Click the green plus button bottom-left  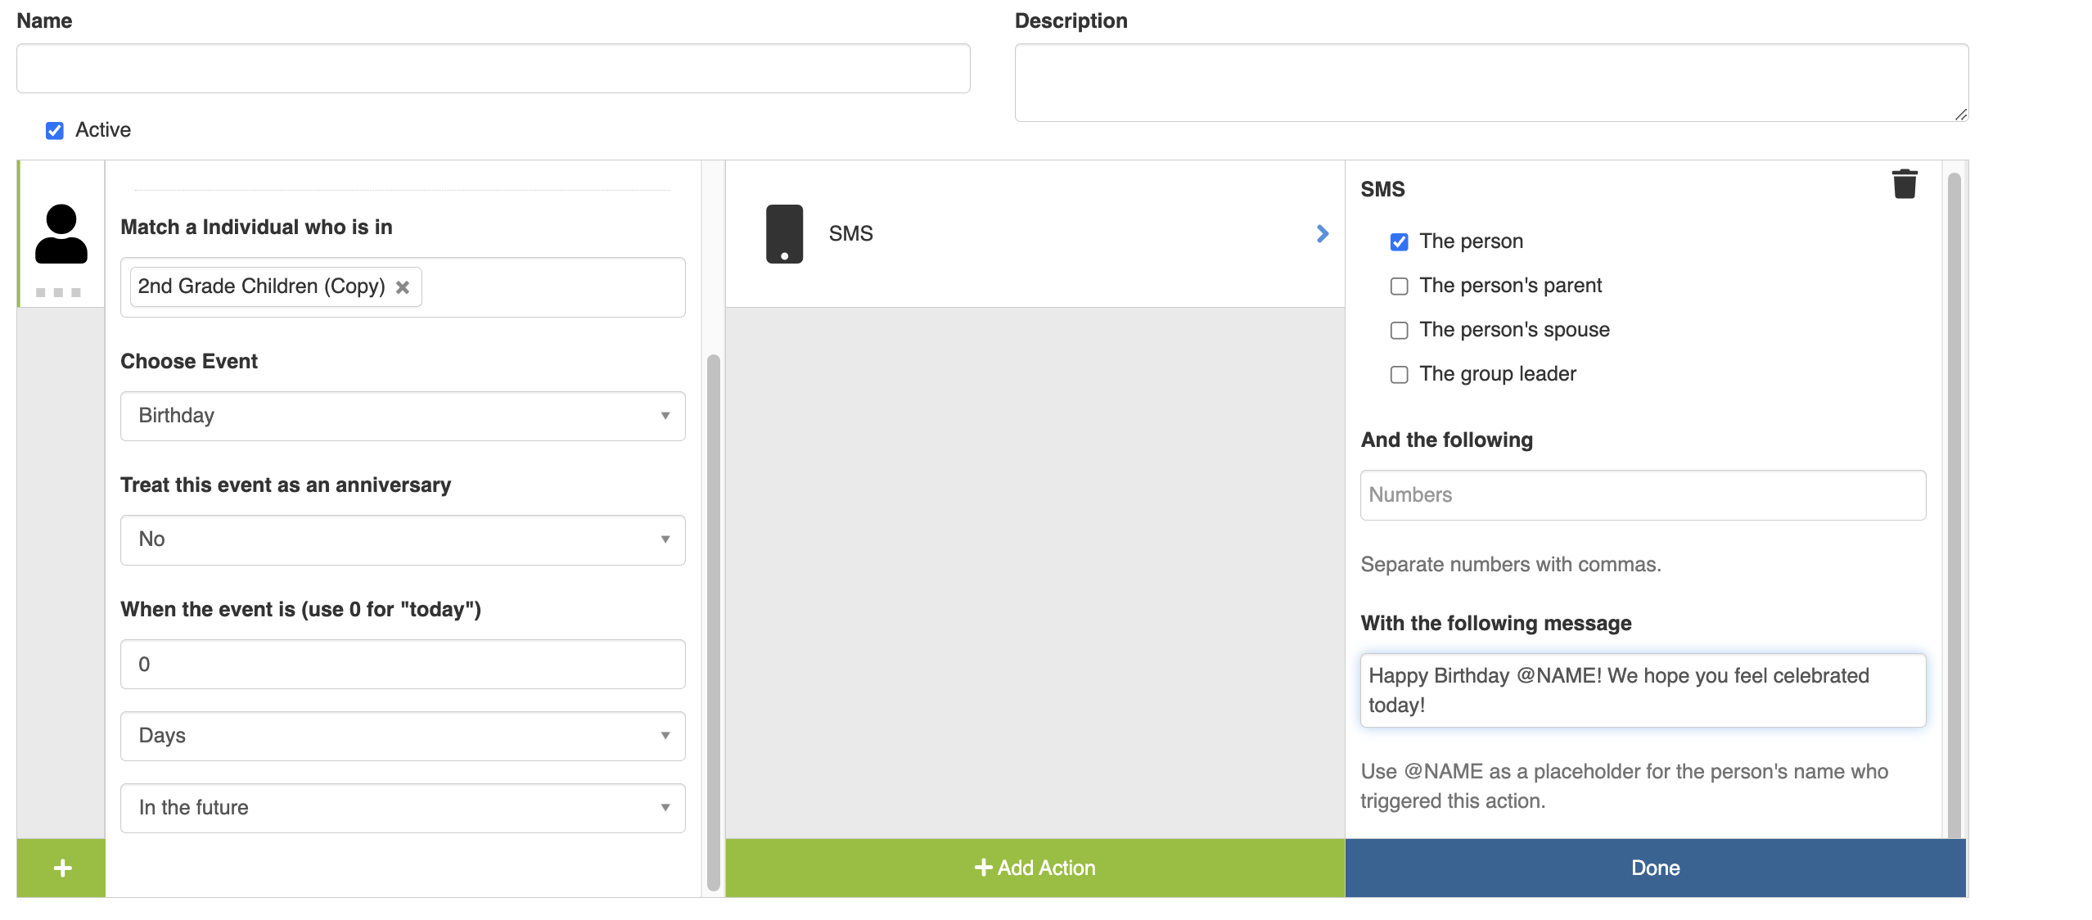tap(62, 868)
